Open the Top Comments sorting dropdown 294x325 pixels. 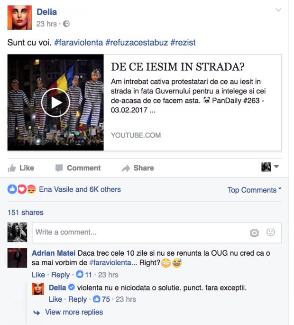coord(255,190)
